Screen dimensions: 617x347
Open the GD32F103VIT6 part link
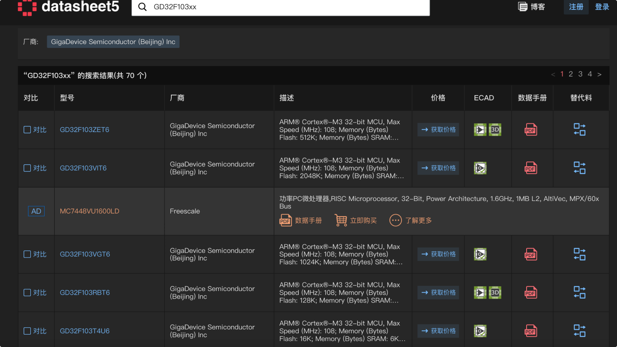tap(83, 168)
